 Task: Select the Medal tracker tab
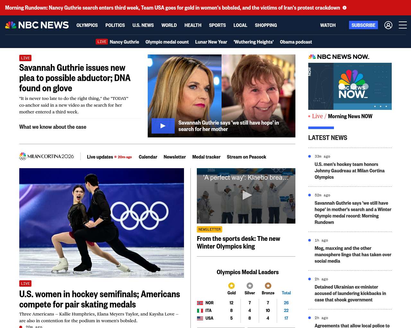(x=206, y=157)
